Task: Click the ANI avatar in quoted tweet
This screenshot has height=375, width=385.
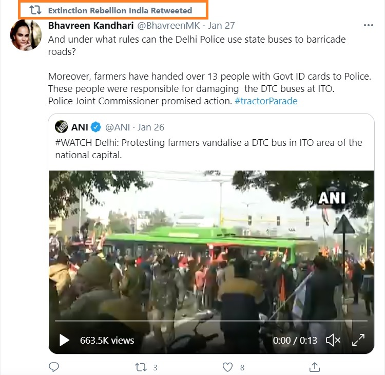Action: pyautogui.click(x=61, y=127)
